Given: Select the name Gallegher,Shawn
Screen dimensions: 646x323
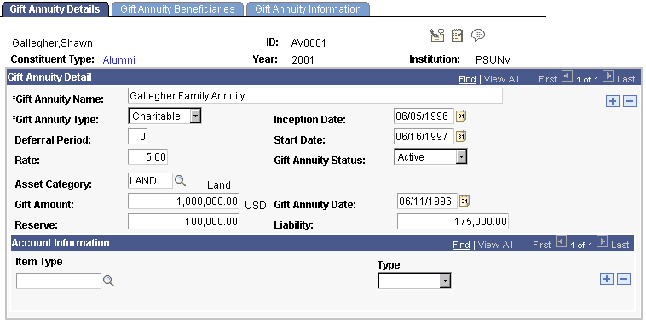Looking at the screenshot, I should coord(52,43).
